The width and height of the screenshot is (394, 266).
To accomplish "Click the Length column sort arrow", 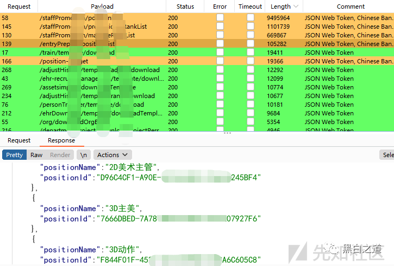I will [296, 7].
